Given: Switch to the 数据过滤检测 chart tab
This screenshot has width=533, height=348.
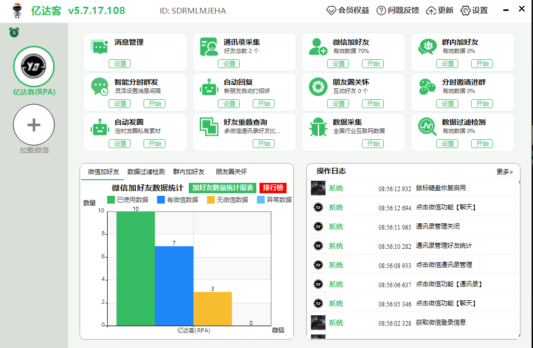Looking at the screenshot, I should (146, 172).
